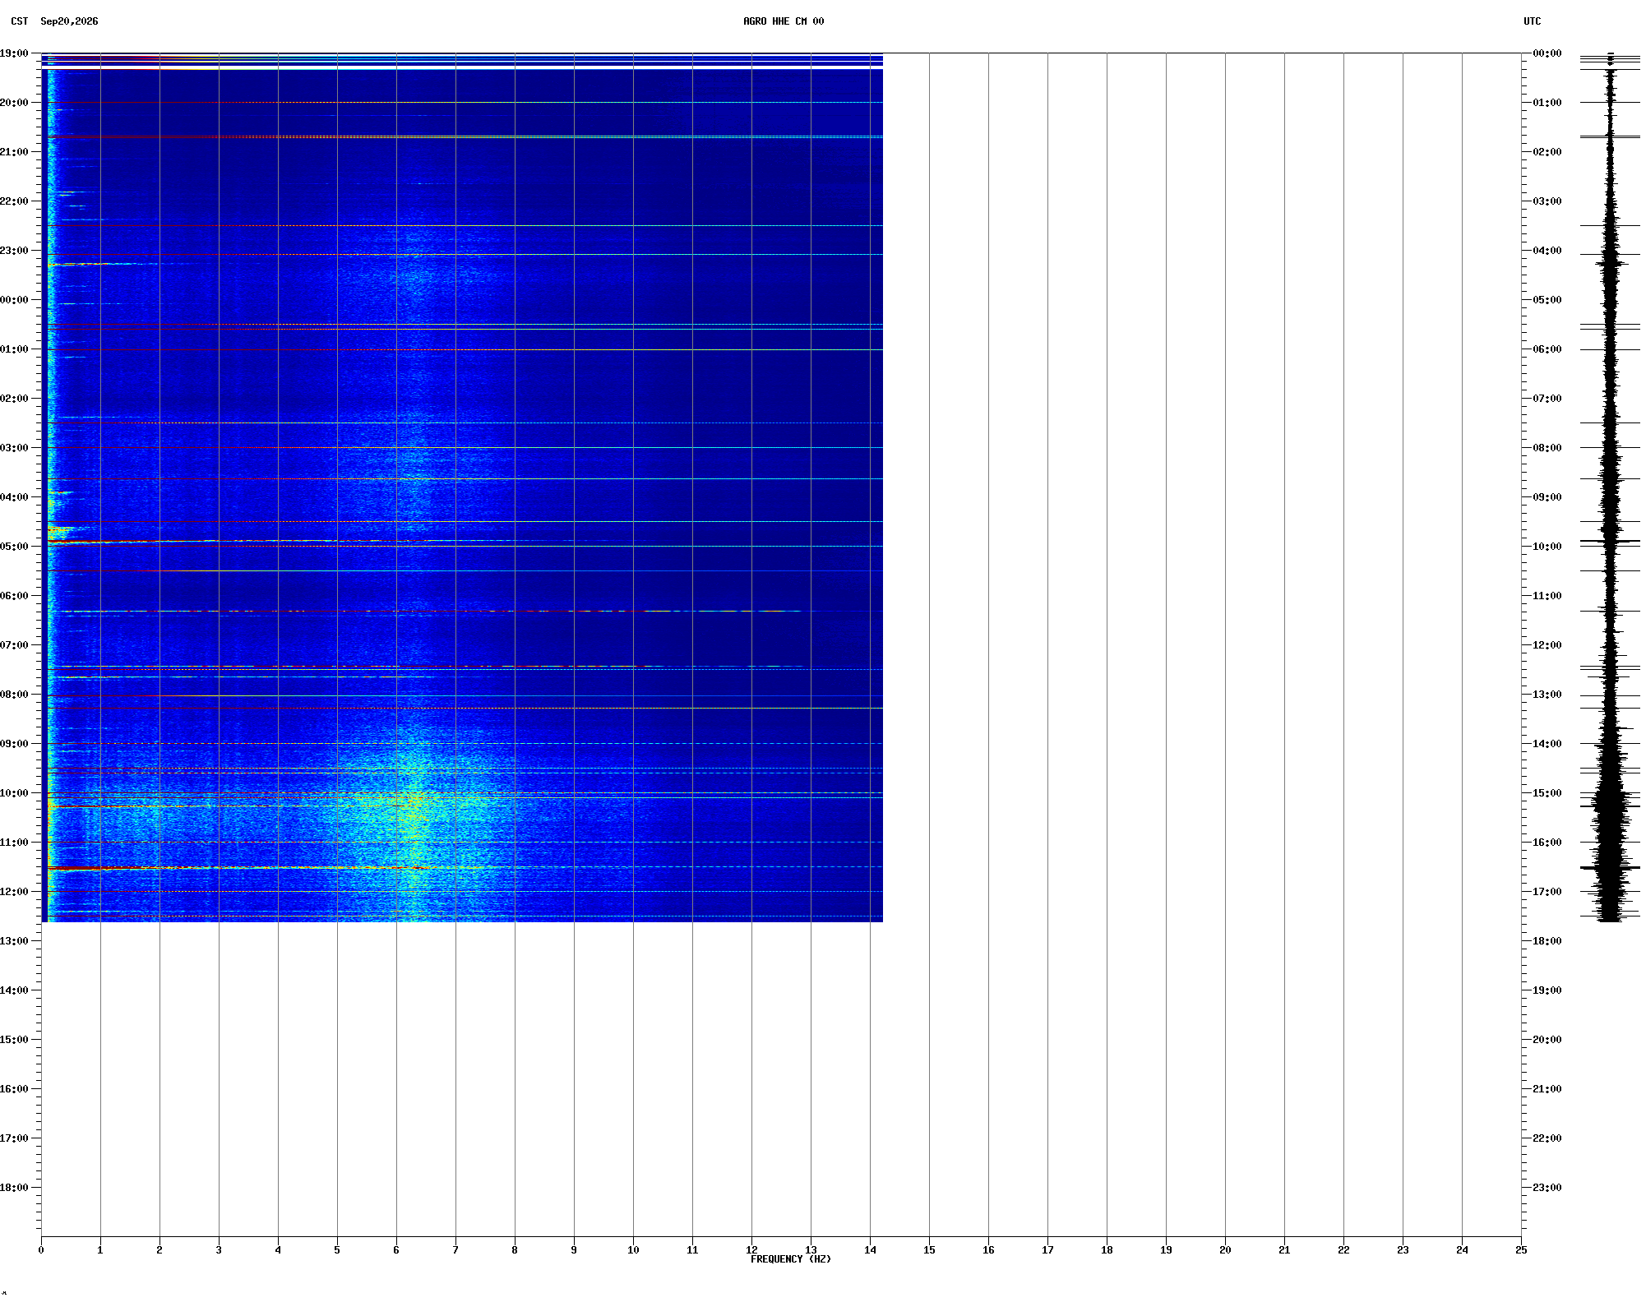
Task: Select the 10:00 CST time tick
Action: pos(14,793)
